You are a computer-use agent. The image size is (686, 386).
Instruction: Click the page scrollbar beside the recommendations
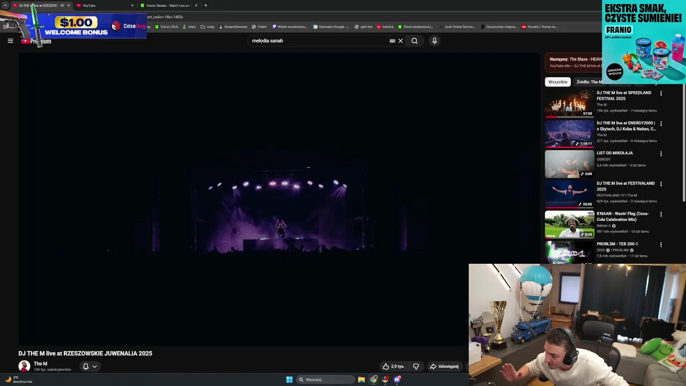click(x=684, y=142)
